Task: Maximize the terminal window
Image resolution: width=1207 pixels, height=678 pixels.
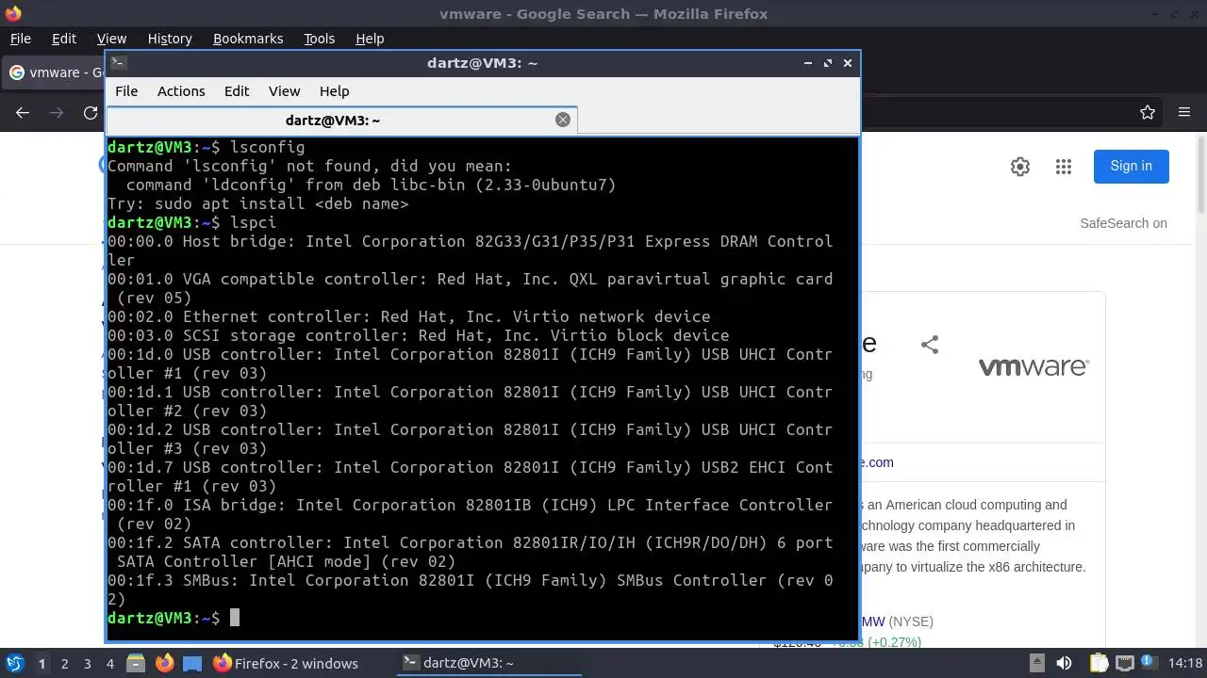Action: 828,63
